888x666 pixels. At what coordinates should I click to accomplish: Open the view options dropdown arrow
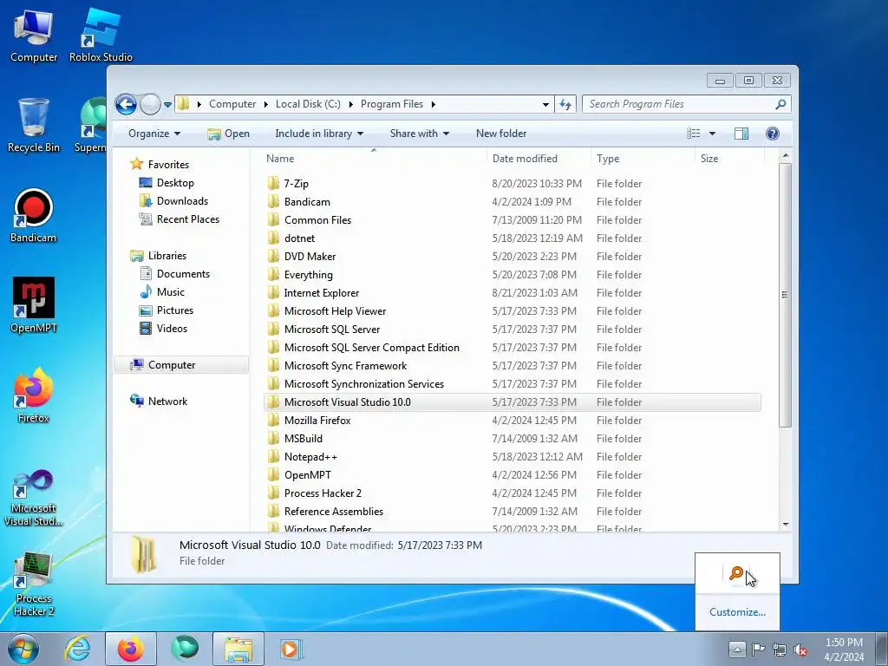[713, 134]
